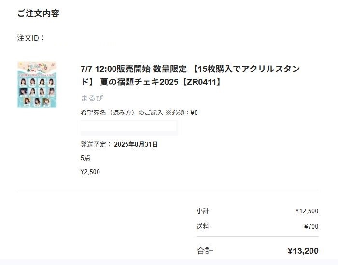Click the blanked order ID value
338x265 pixels.
pyautogui.click(x=80, y=38)
